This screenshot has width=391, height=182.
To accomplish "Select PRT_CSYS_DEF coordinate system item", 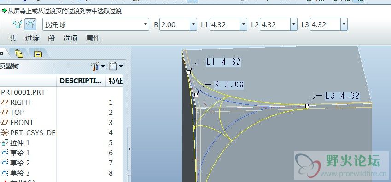I will 29,132.
